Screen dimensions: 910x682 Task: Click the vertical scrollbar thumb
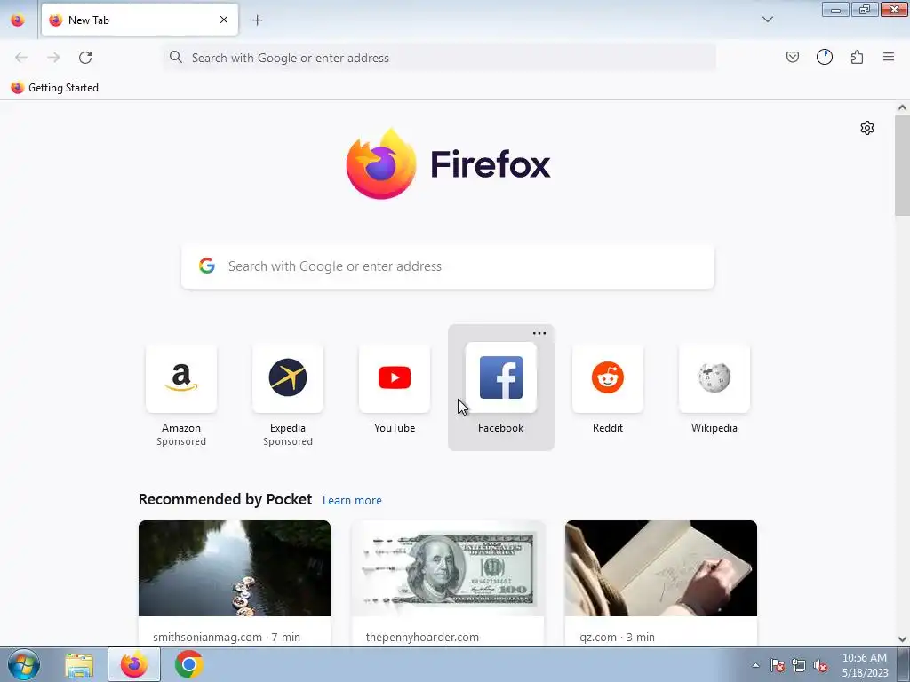(x=902, y=165)
